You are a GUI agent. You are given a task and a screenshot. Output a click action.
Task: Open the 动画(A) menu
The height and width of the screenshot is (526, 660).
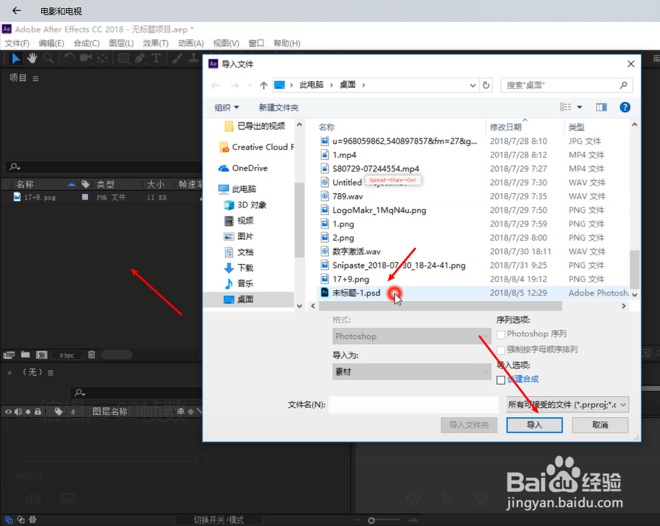(191, 43)
